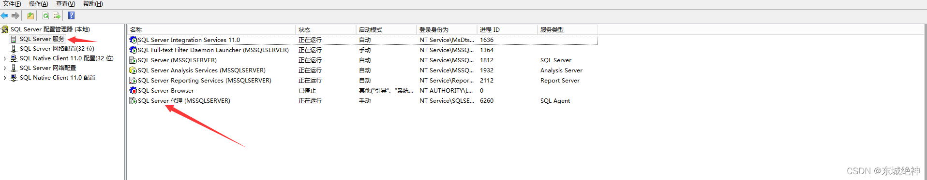Sort by the 名称 column header
This screenshot has height=180, width=927.
click(211, 30)
